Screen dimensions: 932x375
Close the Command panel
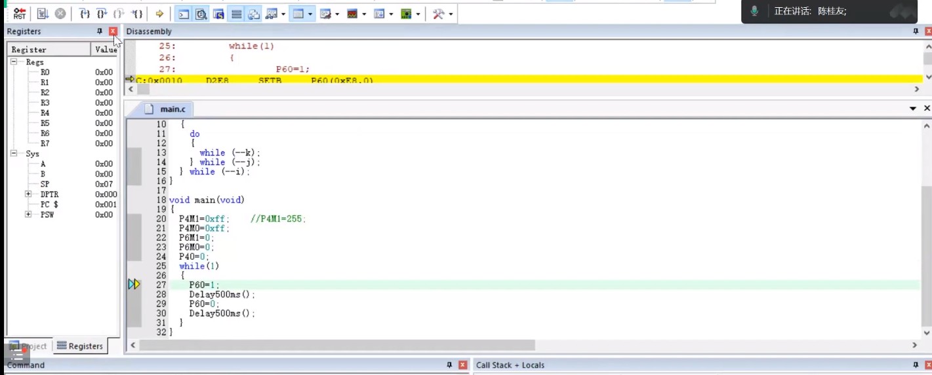[x=463, y=365]
